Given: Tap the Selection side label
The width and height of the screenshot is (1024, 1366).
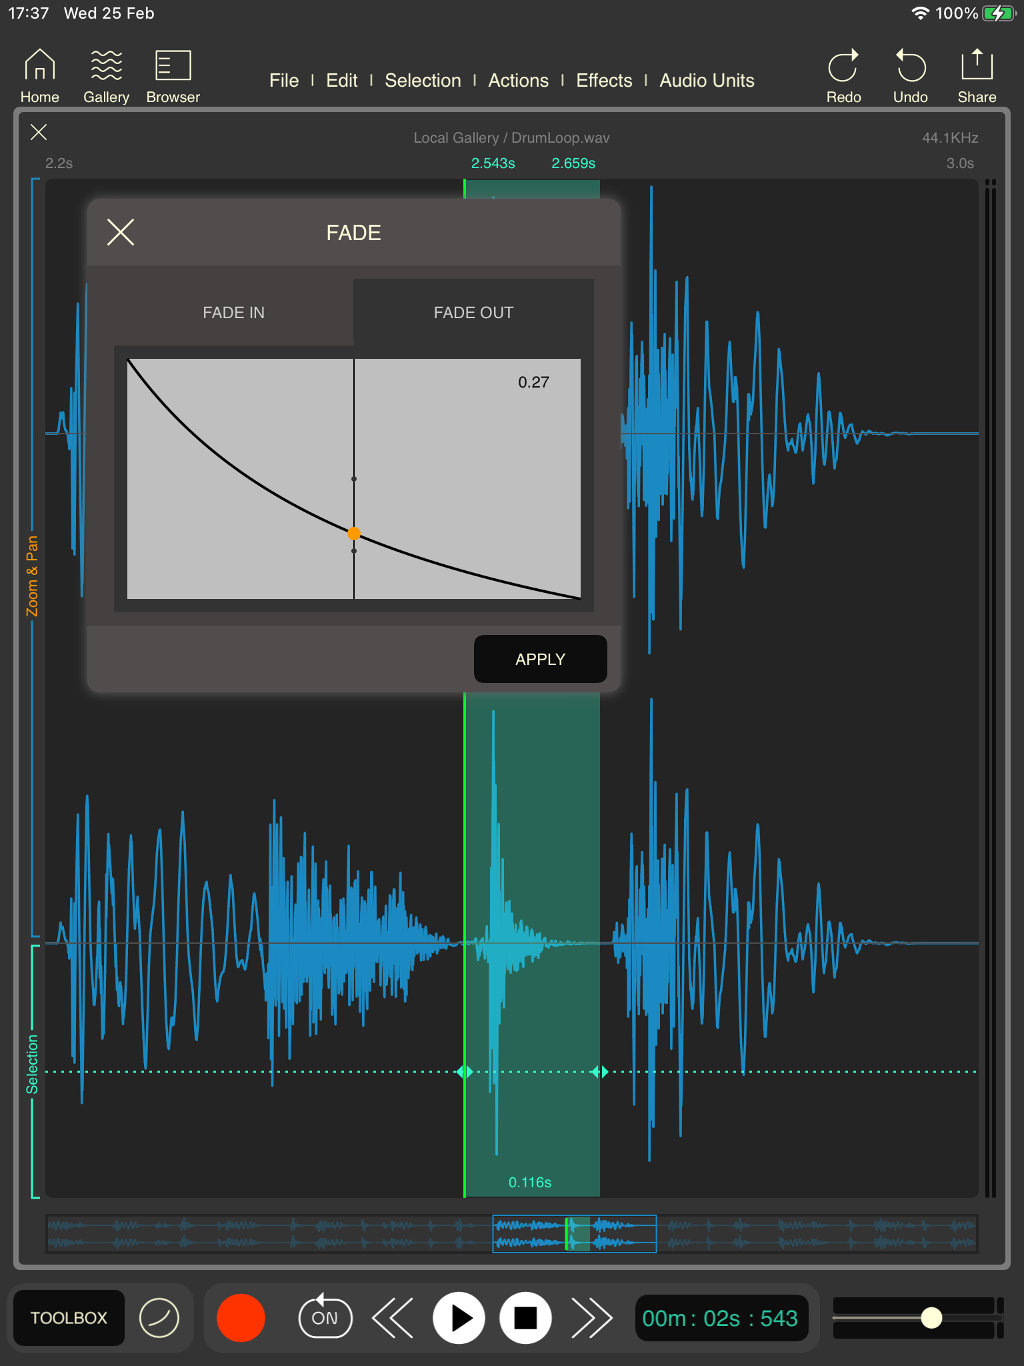Looking at the screenshot, I should [32, 1065].
